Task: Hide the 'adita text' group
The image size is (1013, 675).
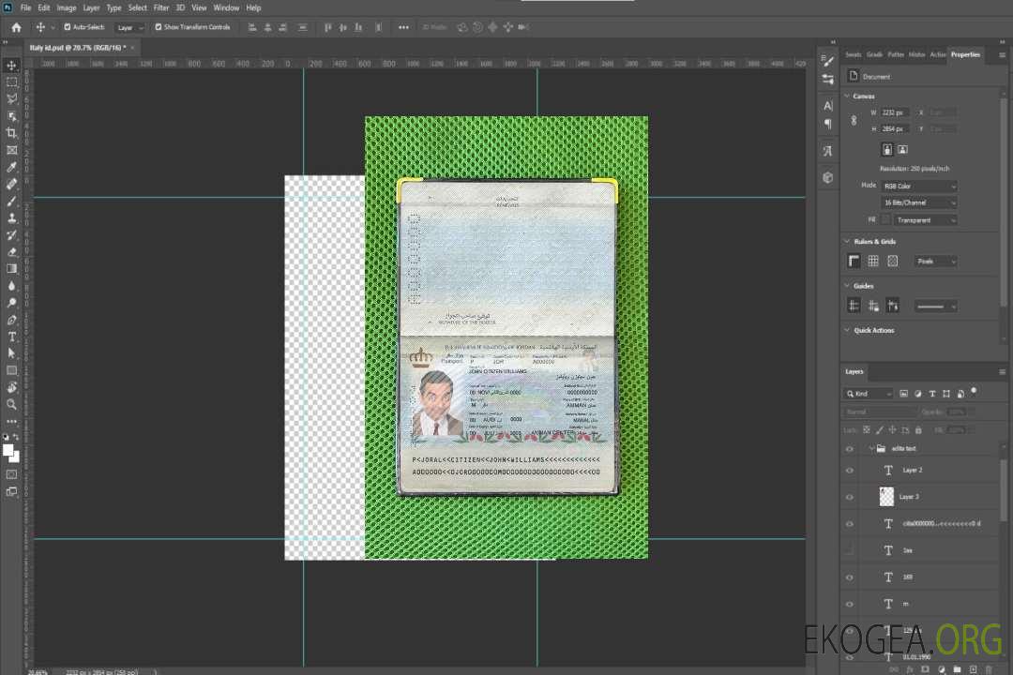Action: click(x=850, y=449)
